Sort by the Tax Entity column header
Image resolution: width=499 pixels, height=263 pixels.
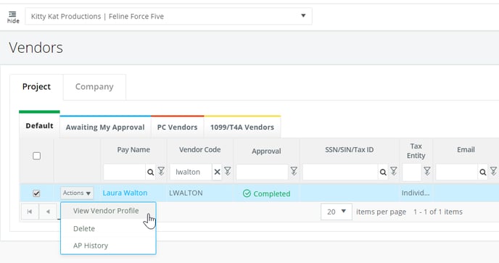416,151
